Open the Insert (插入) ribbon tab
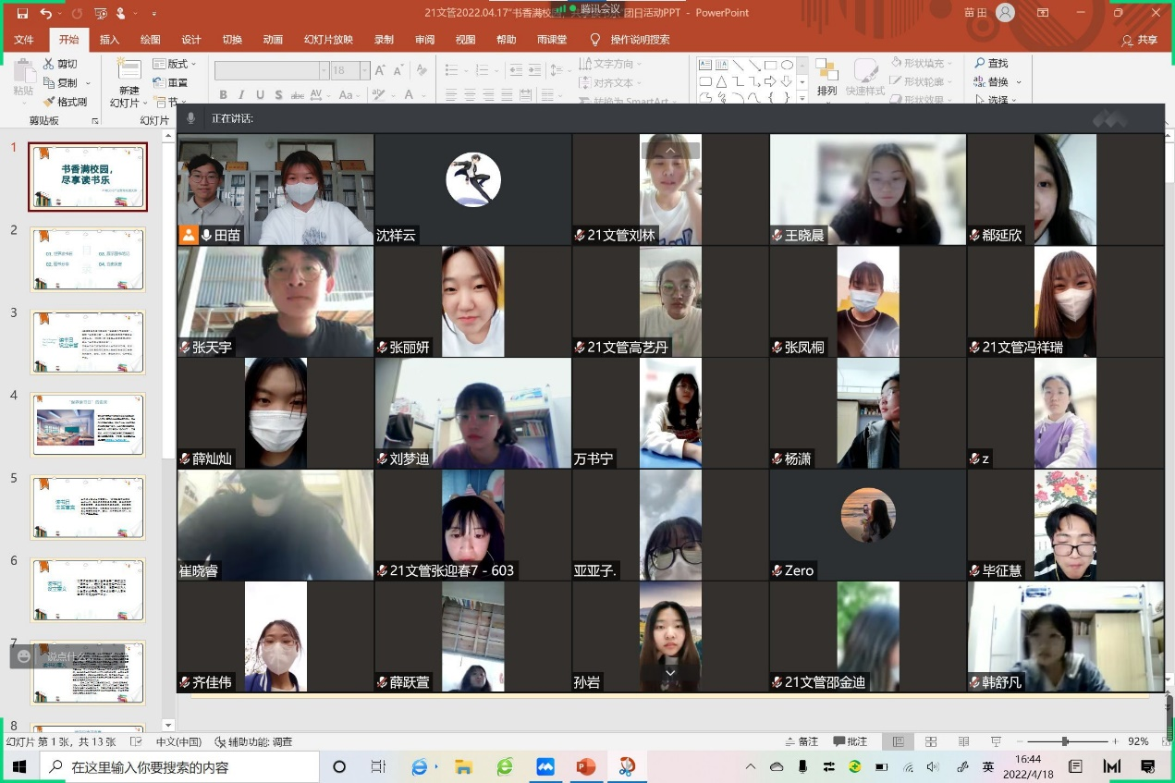1175x783 pixels. [109, 40]
